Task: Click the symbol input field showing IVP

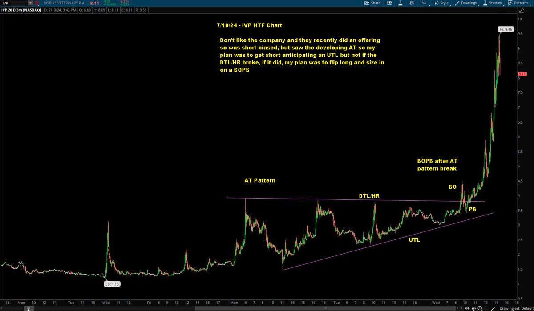Action: click(14, 3)
